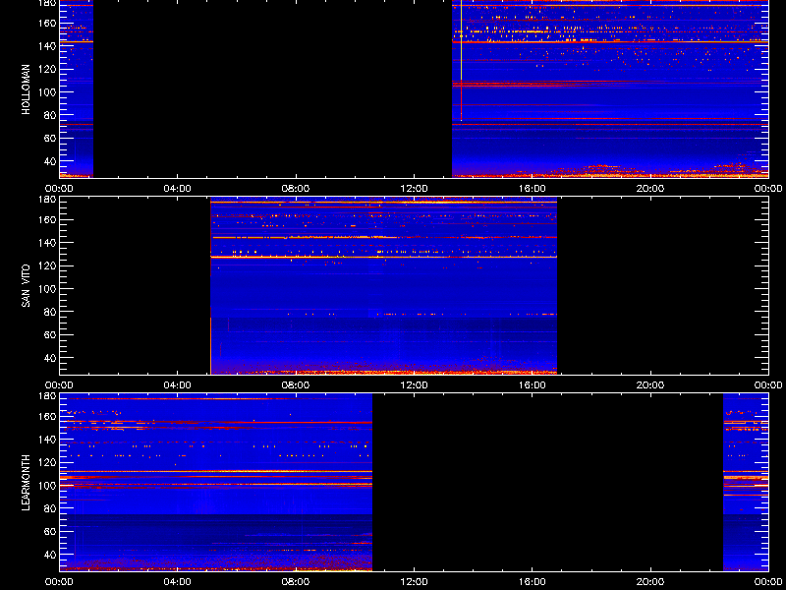Click the 120 frequency tick label on San Vito axis
Screen dimensions: 786x590
(48, 265)
